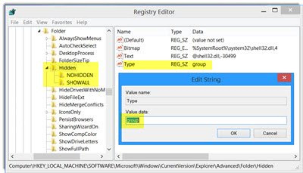Click the @shell32.dll,-30499 data cell
The image size is (303, 173).
[214, 56]
